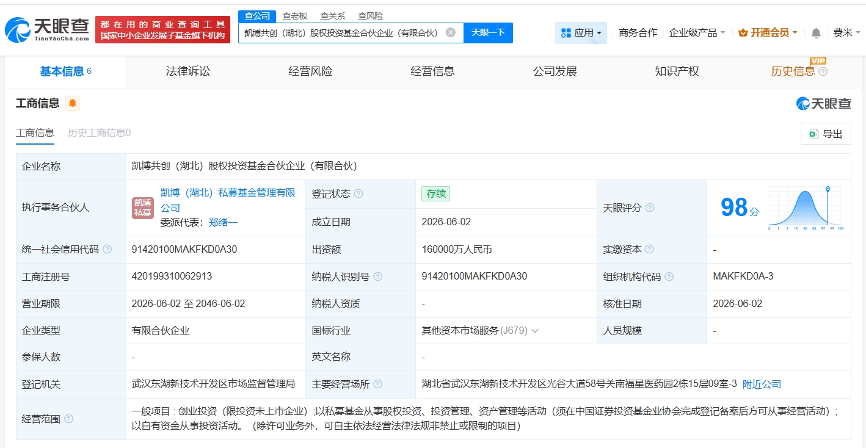
Task: Click the score distribution chart thumbnail
Action: (806, 208)
